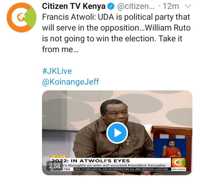The width and height of the screenshot is (199, 178).
Task: Click the 2:58 video duration label
Action: pyautogui.click(x=54, y=166)
